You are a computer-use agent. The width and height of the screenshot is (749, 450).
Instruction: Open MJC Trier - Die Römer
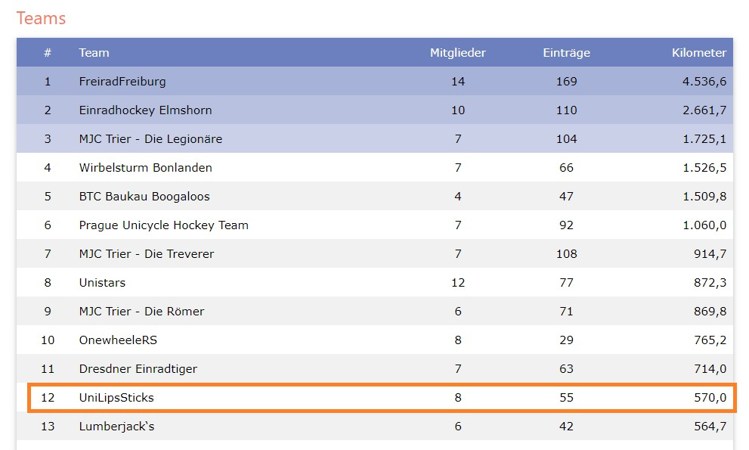coord(141,312)
